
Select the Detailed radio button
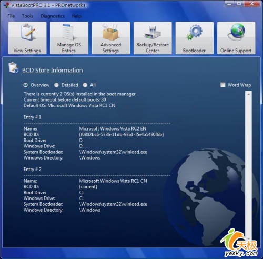[x=56, y=85]
